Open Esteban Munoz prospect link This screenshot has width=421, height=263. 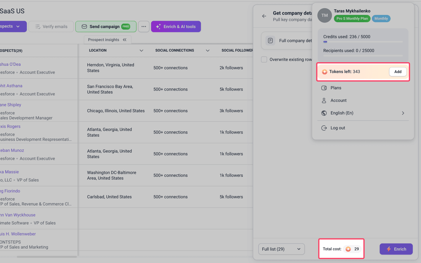point(12,150)
